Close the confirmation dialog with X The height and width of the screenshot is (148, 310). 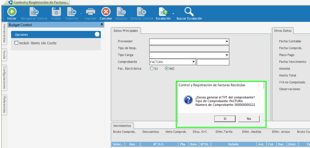[x=259, y=85]
